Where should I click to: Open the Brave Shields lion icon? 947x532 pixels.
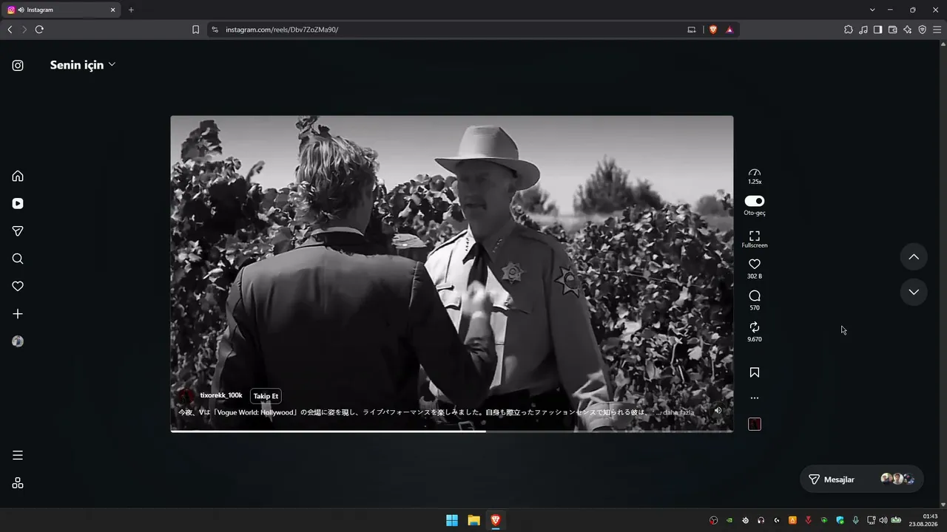tap(713, 30)
